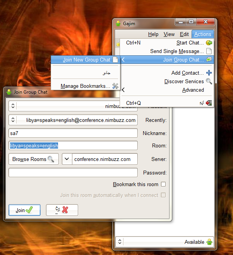Minimize the Gajim window
Viewport: 233px width, 255px height.
[x=181, y=22]
